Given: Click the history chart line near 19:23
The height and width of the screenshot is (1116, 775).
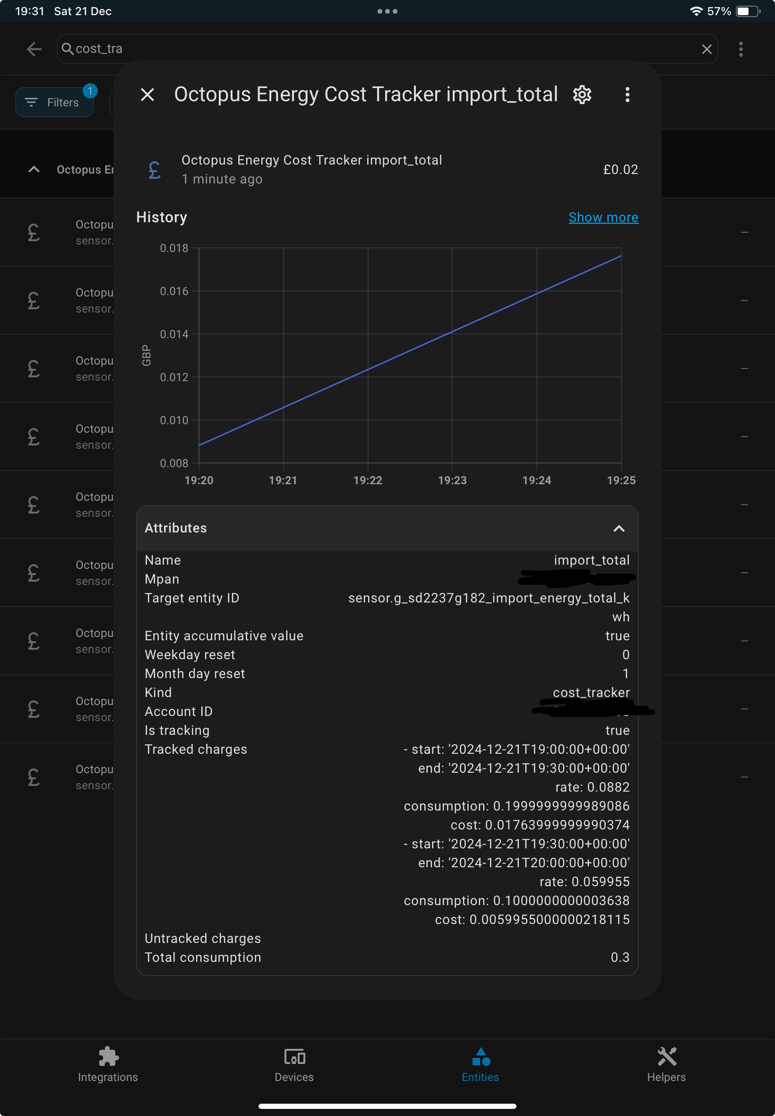Looking at the screenshot, I should pos(452,332).
